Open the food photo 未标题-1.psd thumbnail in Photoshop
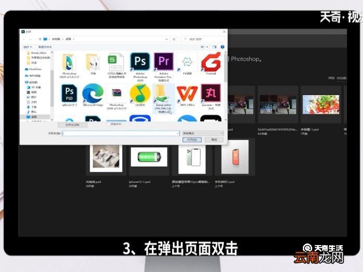363x272 pixels. (321, 105)
